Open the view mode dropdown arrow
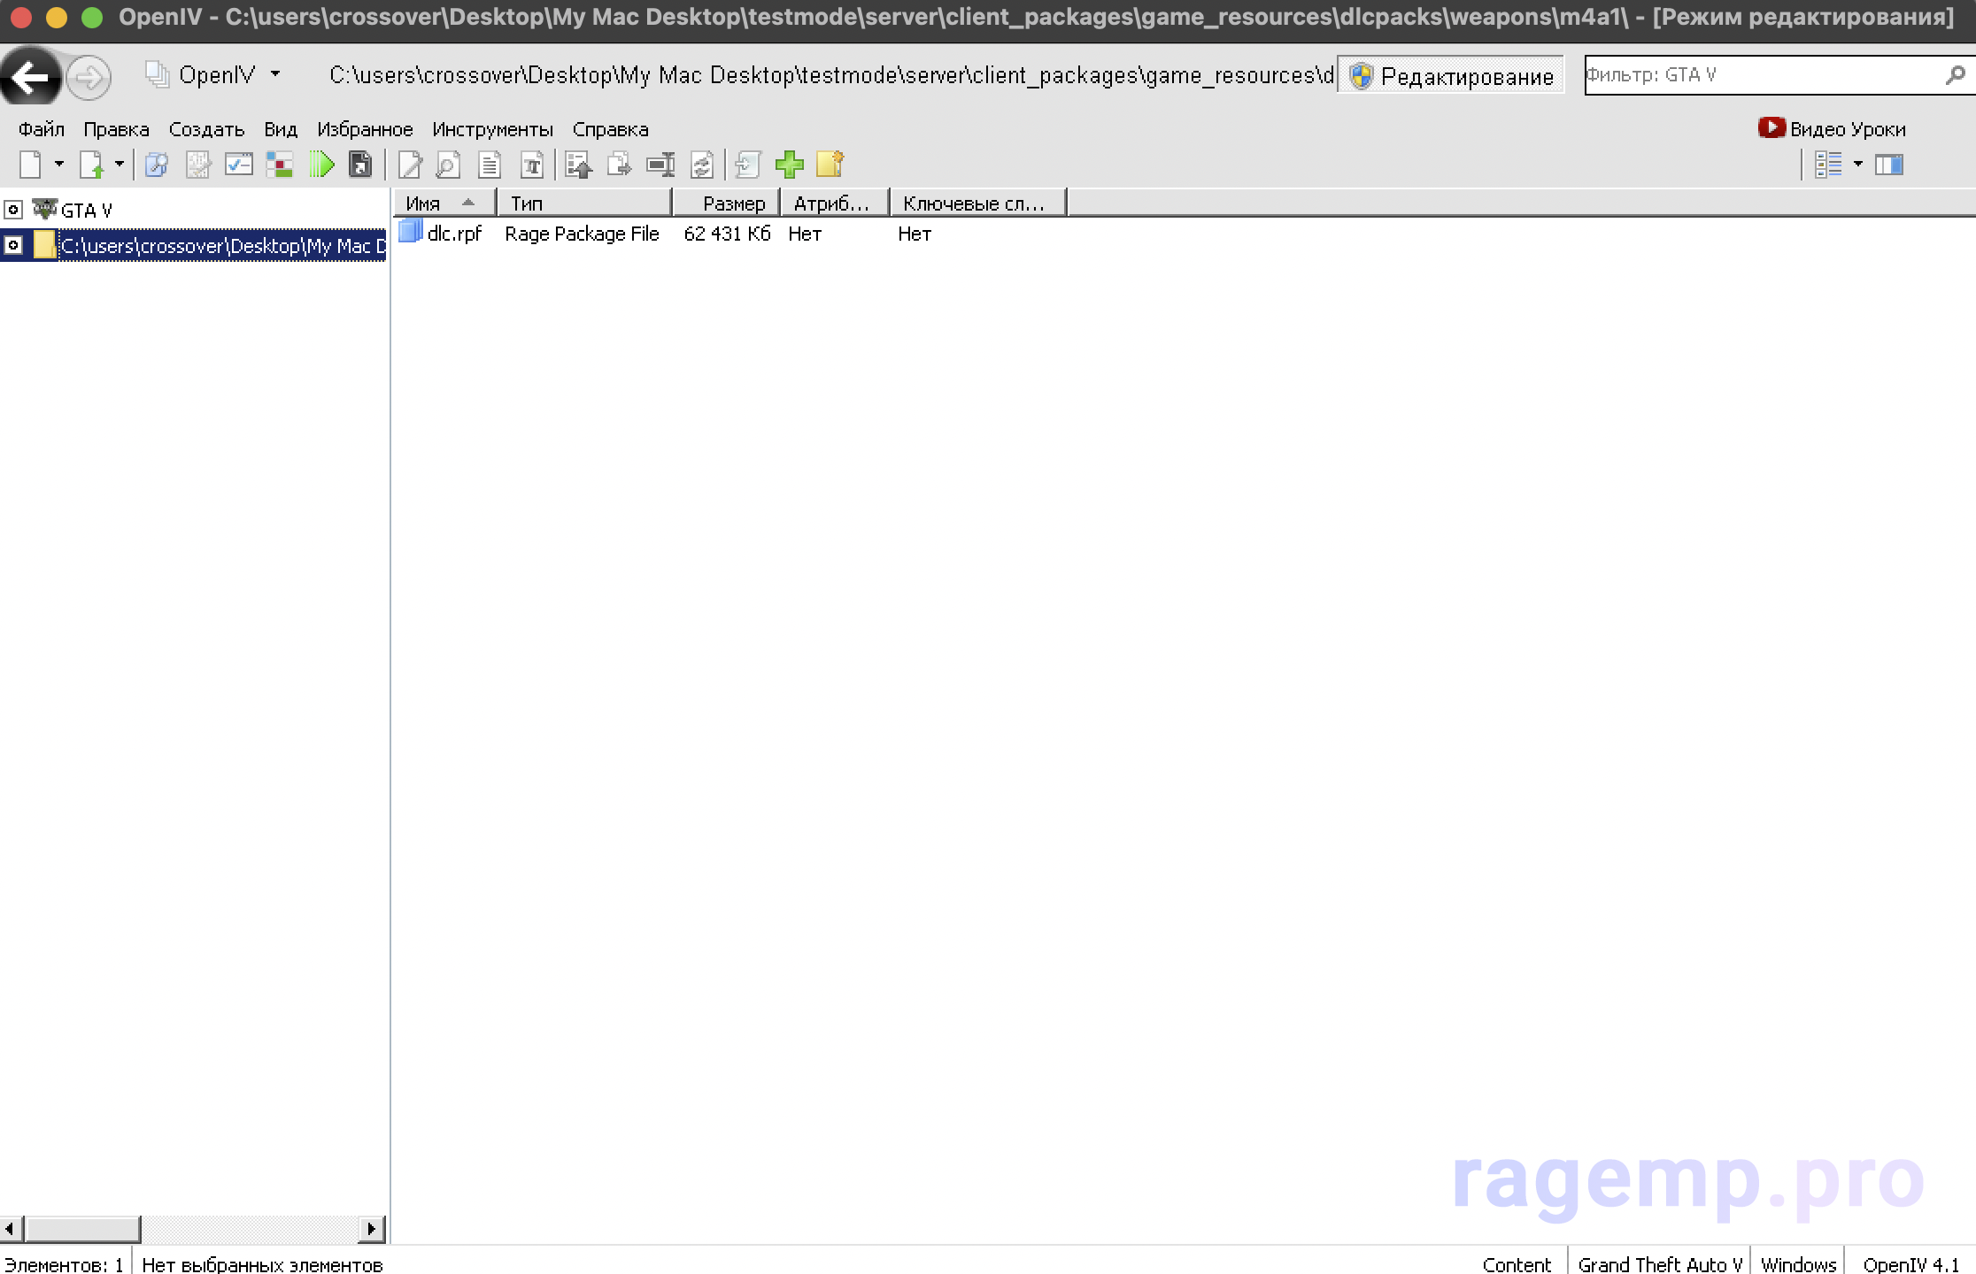This screenshot has height=1274, width=1976. click(1858, 165)
